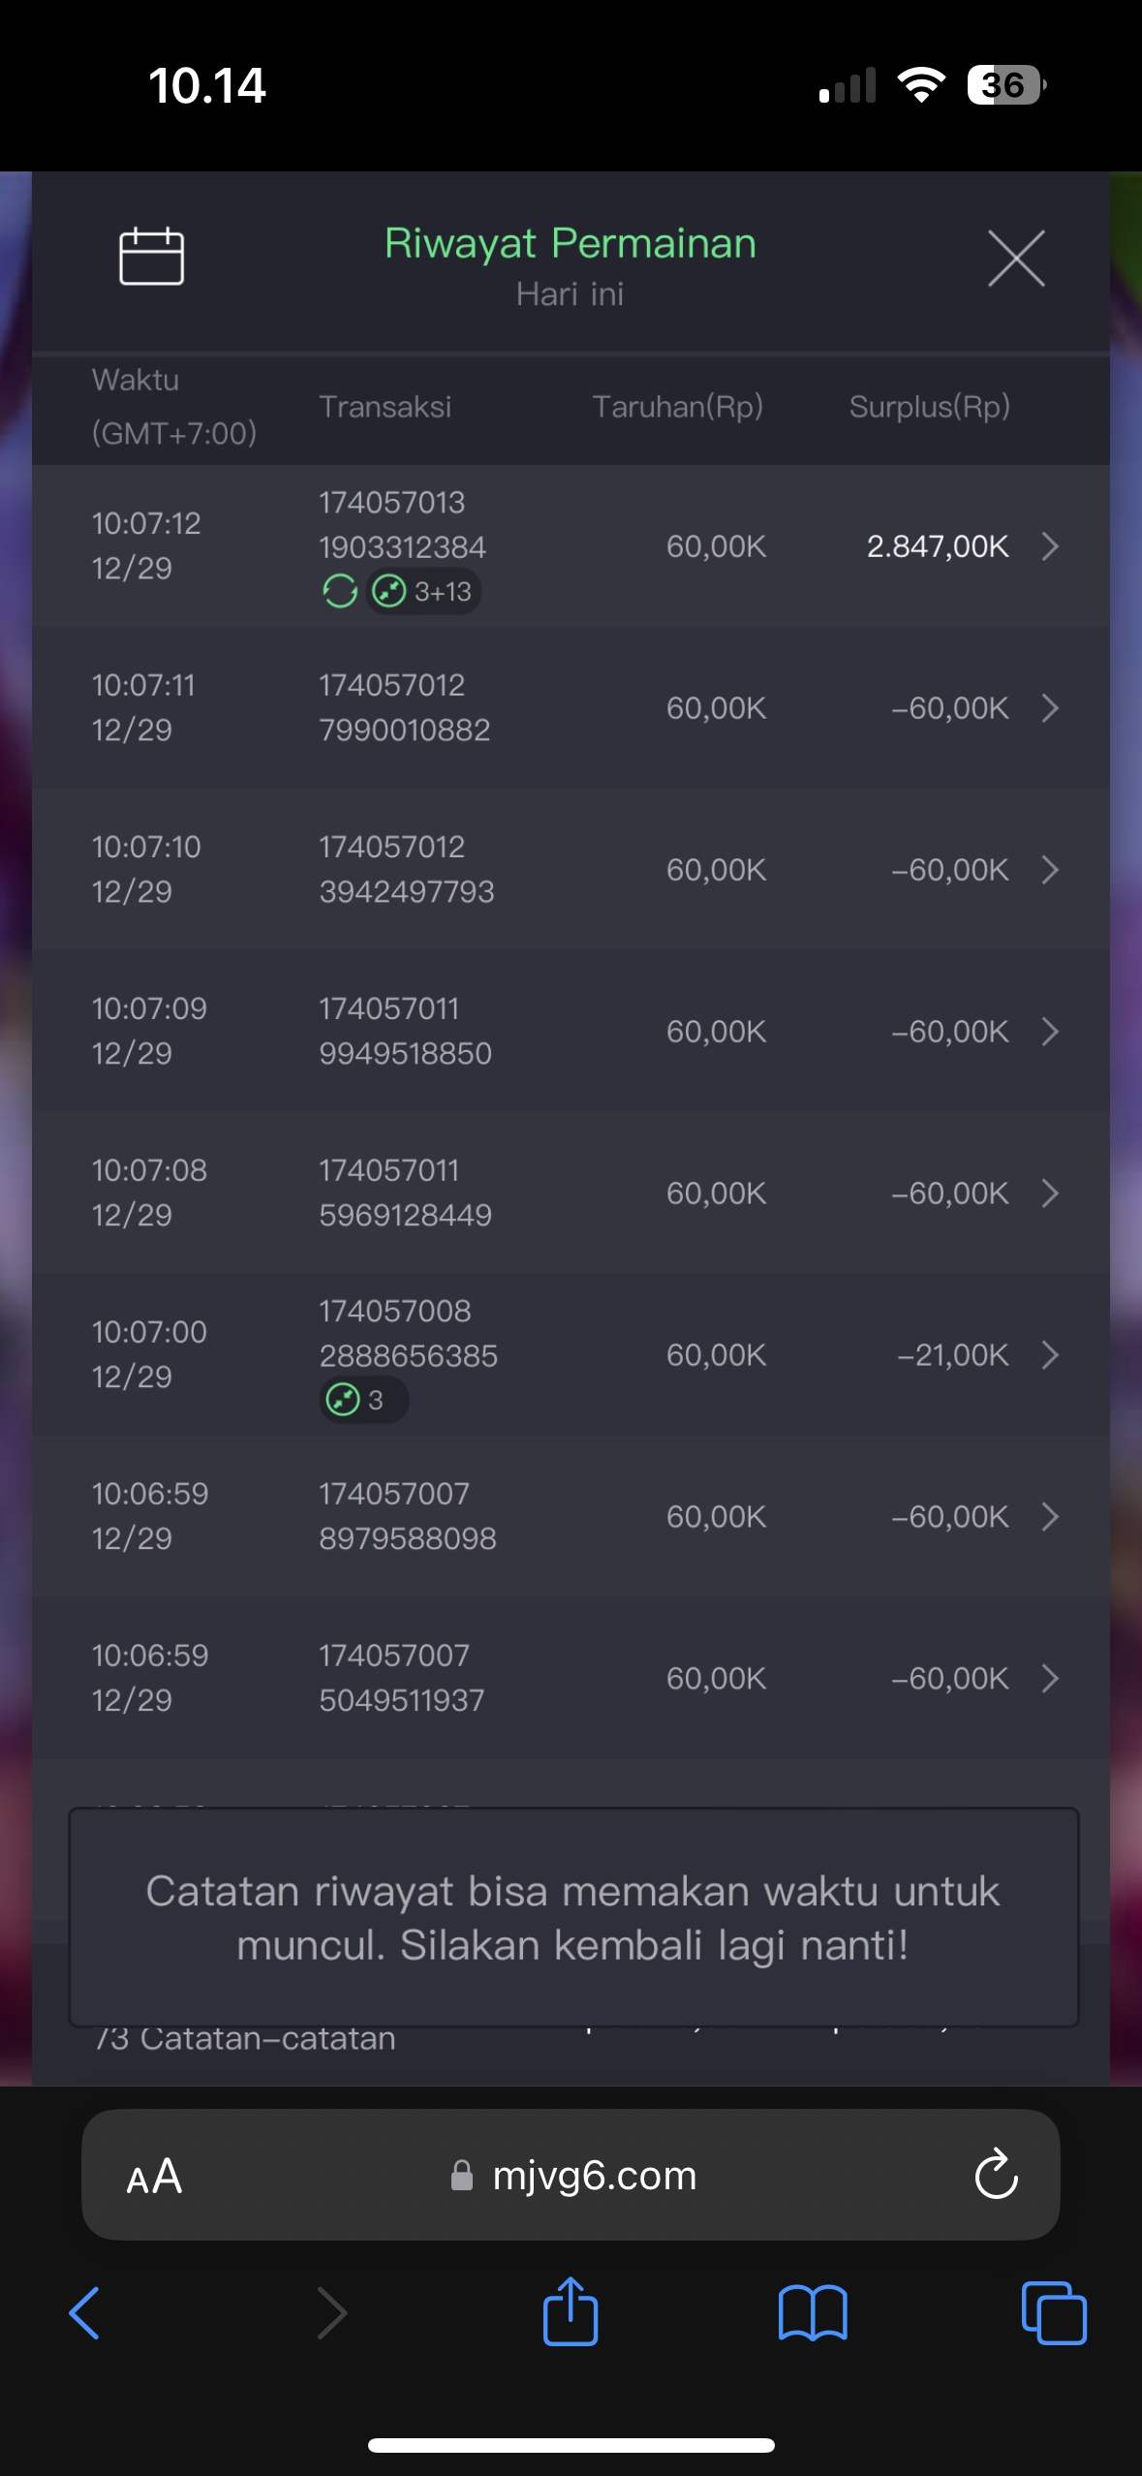
Task: Expand details for the 2.847,00K win row
Action: click(1050, 546)
